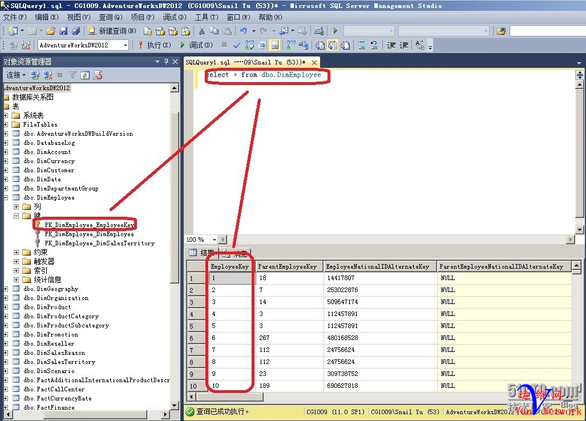The image size is (586, 421).
Task: Open the folder icon in the toolbar
Action: [x=51, y=31]
